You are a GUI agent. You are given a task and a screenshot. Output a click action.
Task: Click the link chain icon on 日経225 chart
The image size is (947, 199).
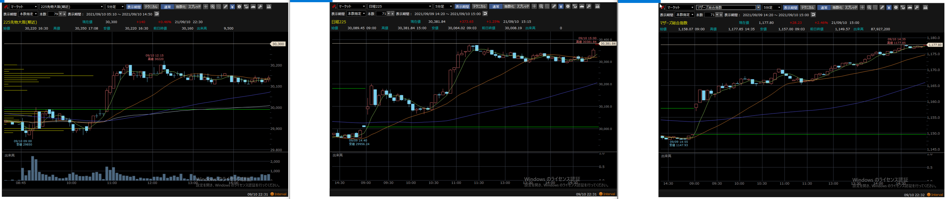(x=334, y=6)
